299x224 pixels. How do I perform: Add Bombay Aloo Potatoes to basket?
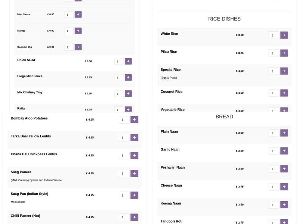click(x=135, y=119)
